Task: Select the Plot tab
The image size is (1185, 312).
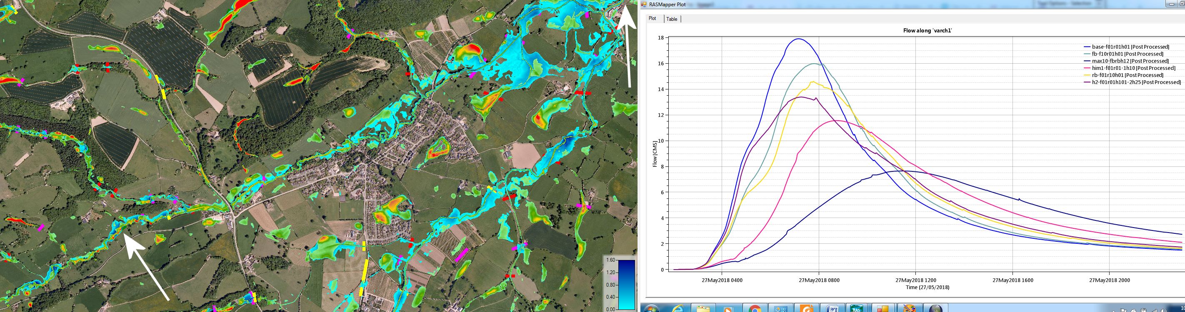Action: tap(652, 18)
